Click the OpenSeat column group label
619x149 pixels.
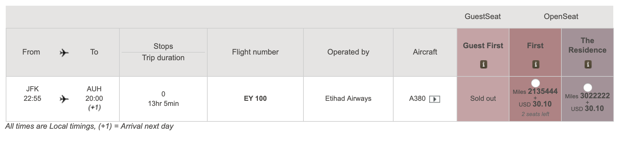561,16
